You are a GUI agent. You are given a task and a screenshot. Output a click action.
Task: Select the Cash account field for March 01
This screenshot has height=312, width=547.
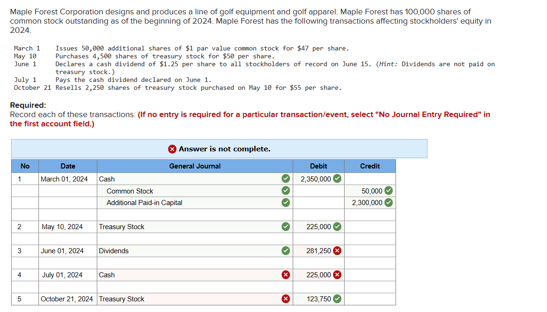(x=195, y=179)
